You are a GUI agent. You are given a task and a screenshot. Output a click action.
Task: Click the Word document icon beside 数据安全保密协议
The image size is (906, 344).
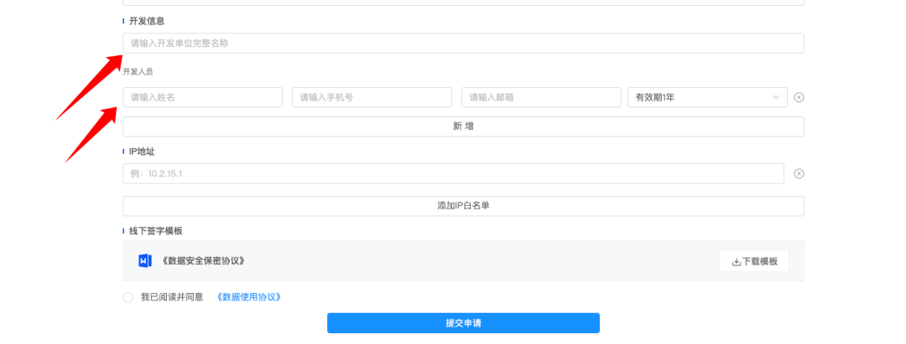(145, 260)
